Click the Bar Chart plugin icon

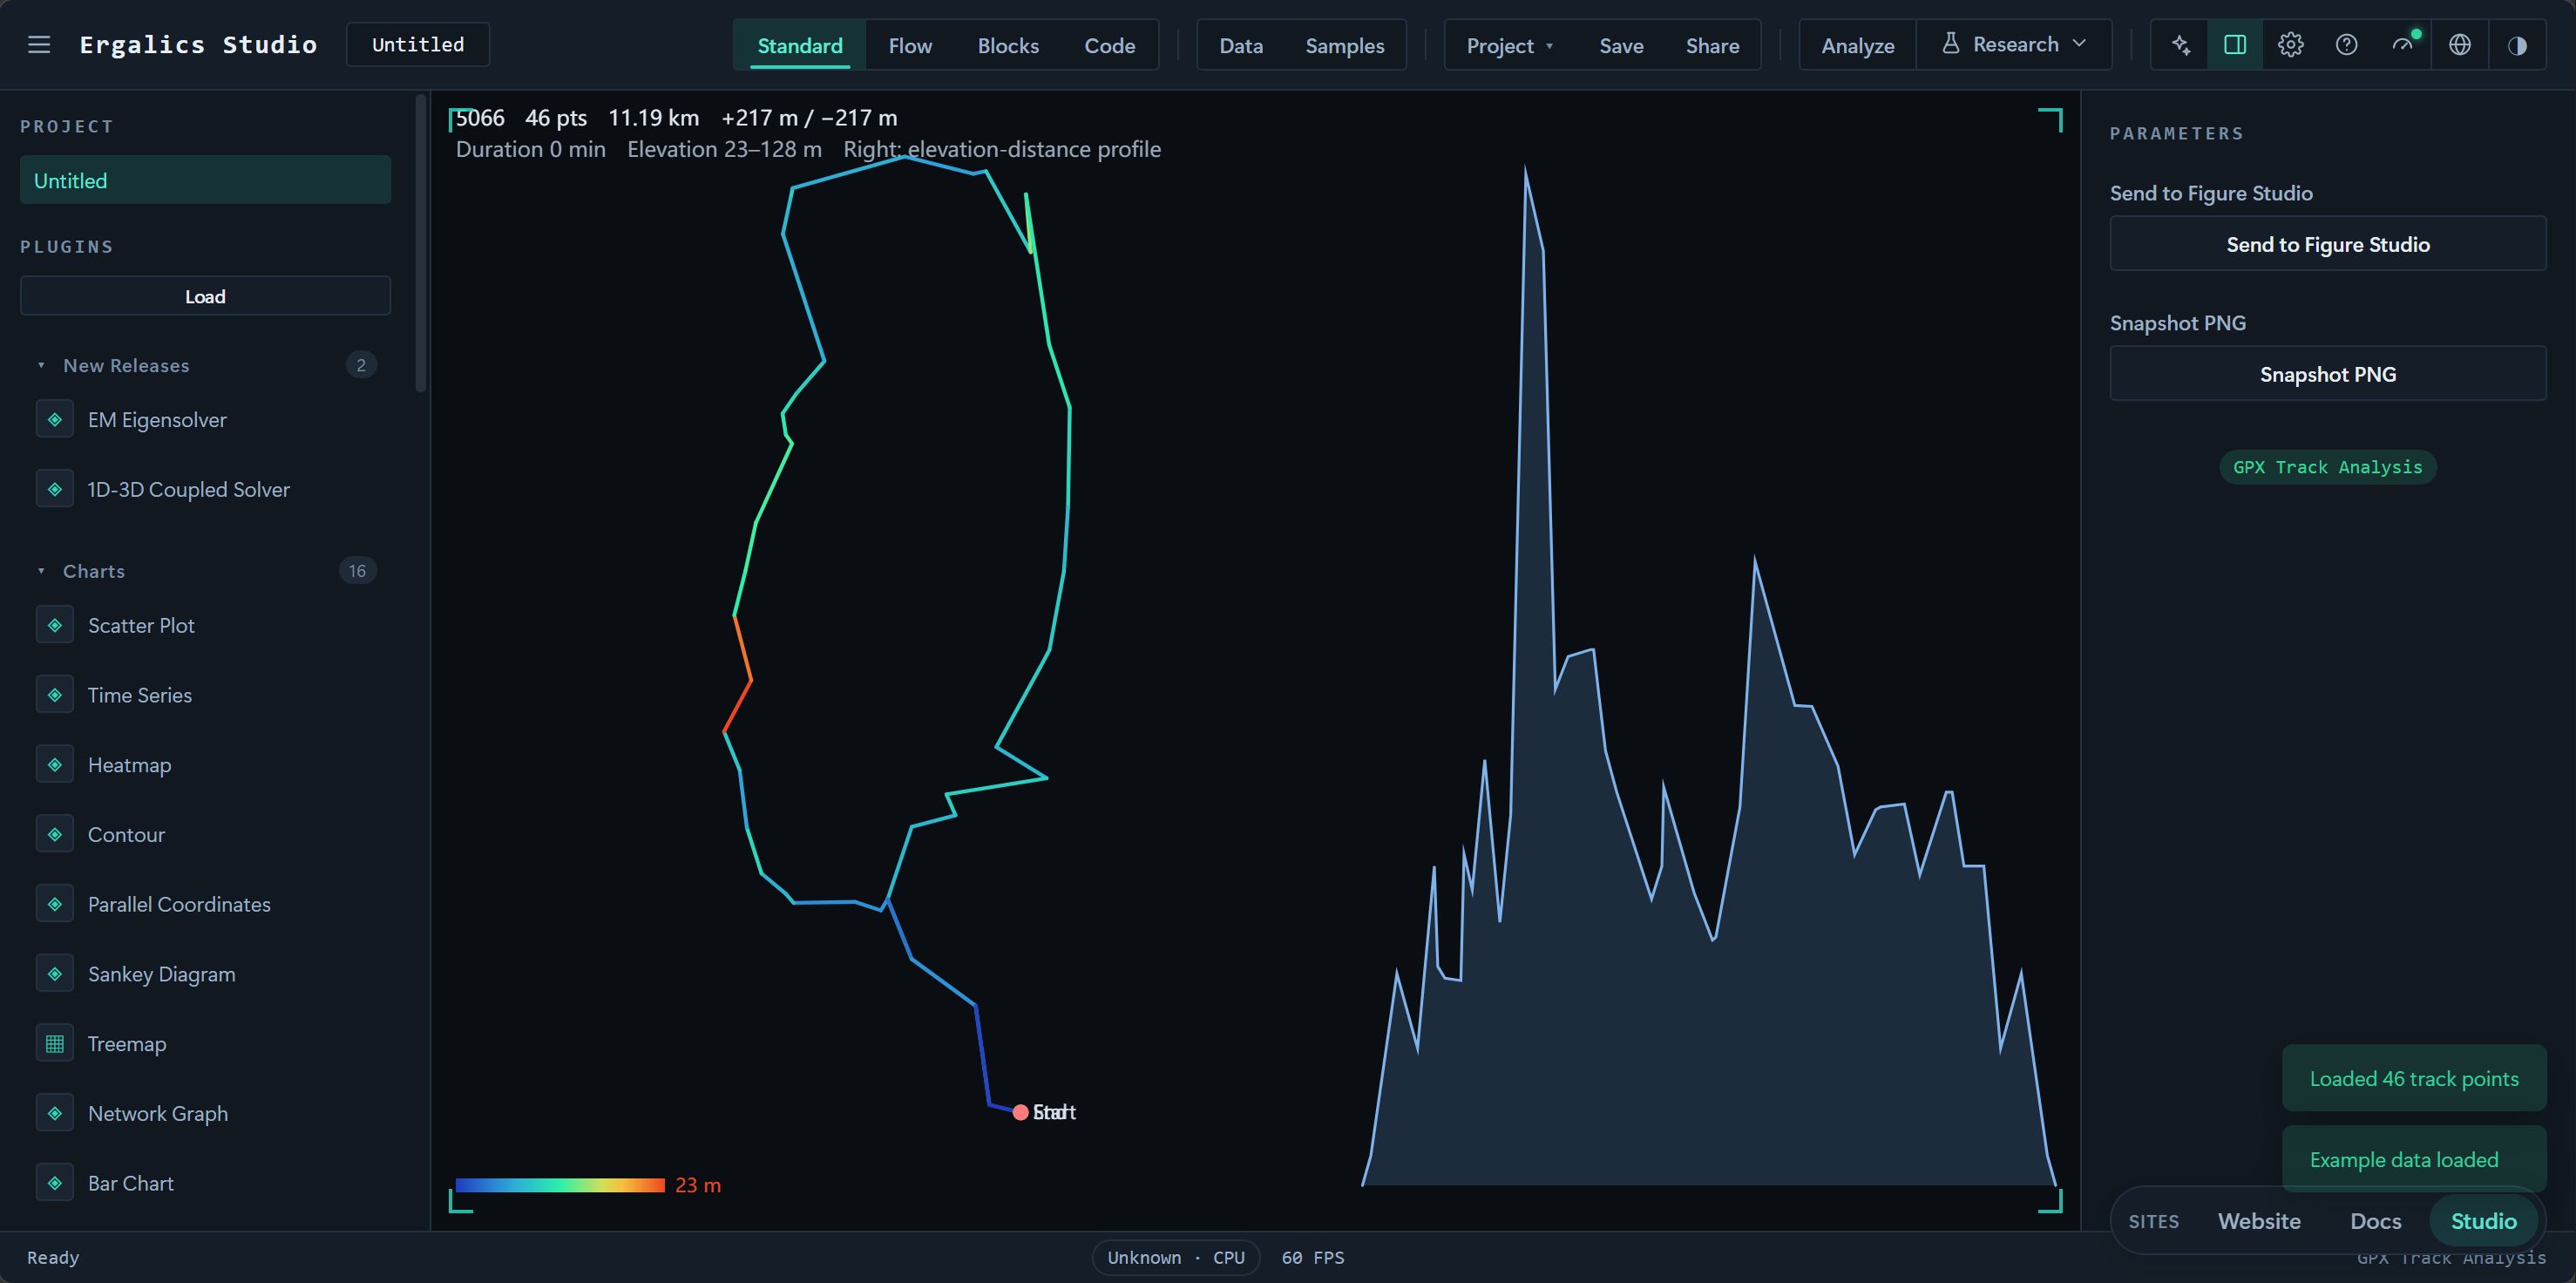pyautogui.click(x=55, y=1183)
